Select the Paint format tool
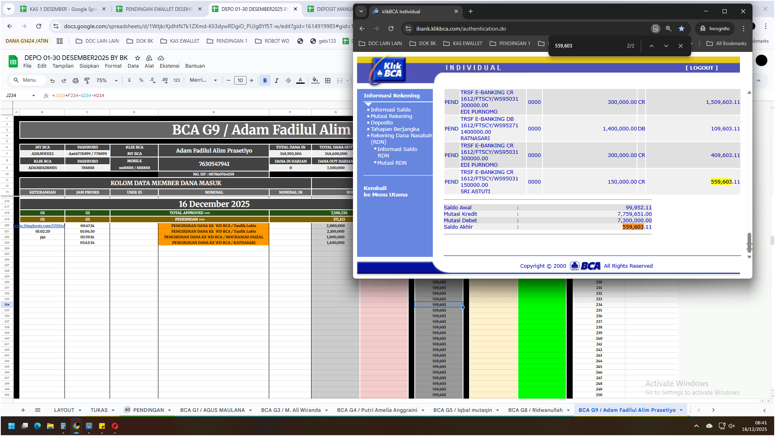The width and height of the screenshot is (775, 436). (87, 81)
